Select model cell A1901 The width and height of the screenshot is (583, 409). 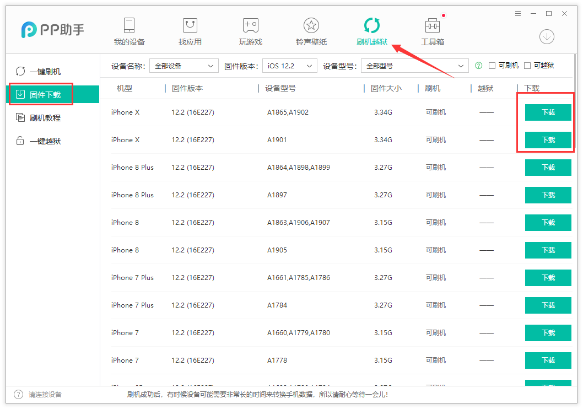point(277,140)
